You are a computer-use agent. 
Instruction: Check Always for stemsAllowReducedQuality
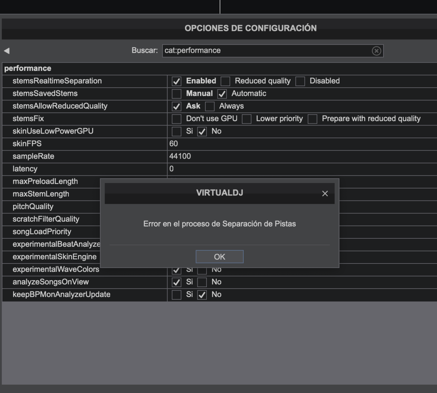point(210,106)
